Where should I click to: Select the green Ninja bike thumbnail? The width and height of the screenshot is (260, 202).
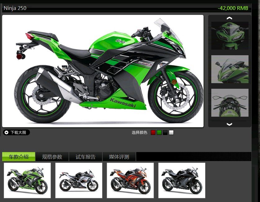click(x=27, y=180)
